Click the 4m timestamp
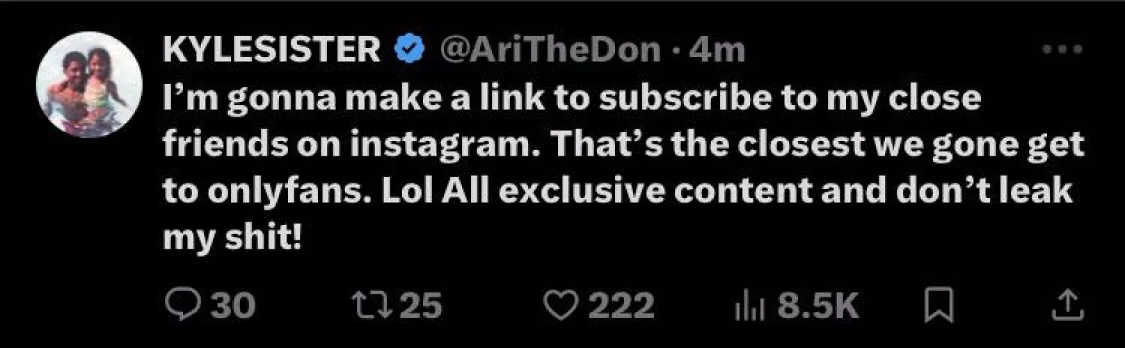 coord(717,50)
